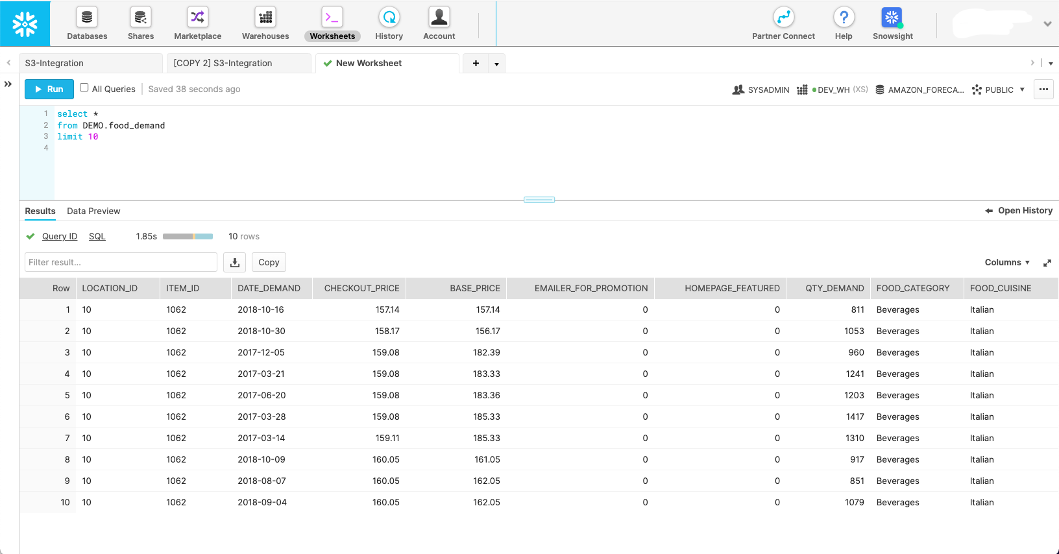This screenshot has width=1059, height=554.
Task: Run the query with the Run button
Action: 49,89
